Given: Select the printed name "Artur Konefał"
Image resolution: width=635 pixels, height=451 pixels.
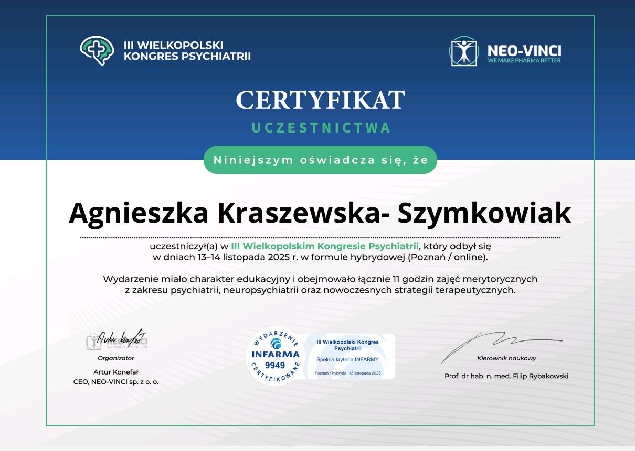Looking at the screenshot, I should 116,372.
